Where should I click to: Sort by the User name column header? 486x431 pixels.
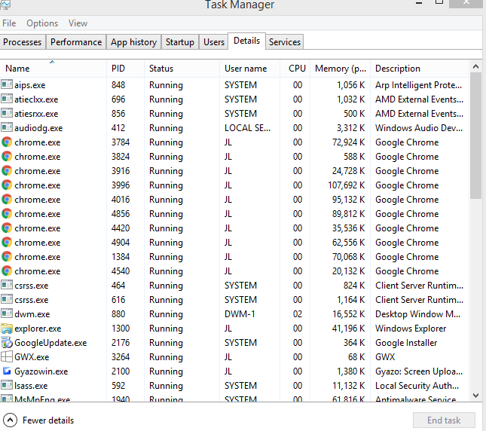pyautogui.click(x=249, y=68)
